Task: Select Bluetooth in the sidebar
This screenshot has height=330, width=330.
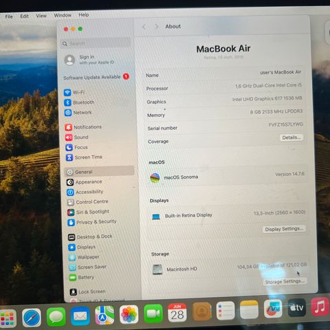Action: pyautogui.click(x=79, y=102)
